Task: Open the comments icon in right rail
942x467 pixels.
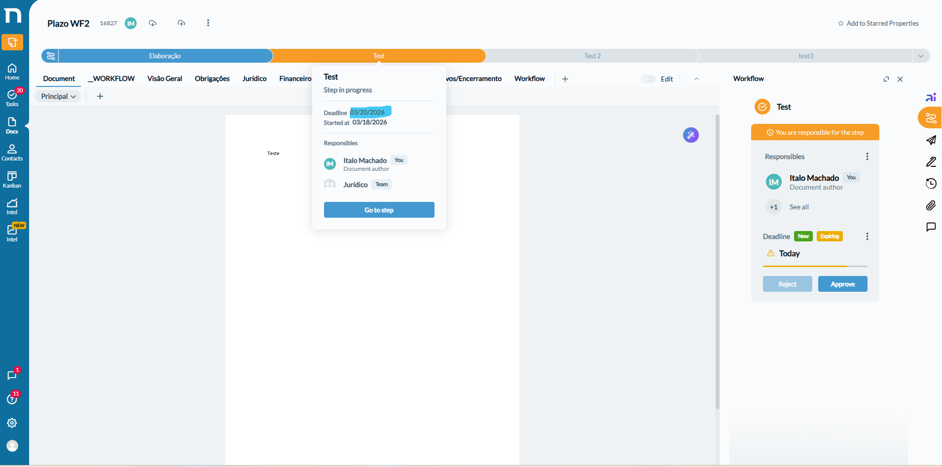Action: [x=931, y=227]
